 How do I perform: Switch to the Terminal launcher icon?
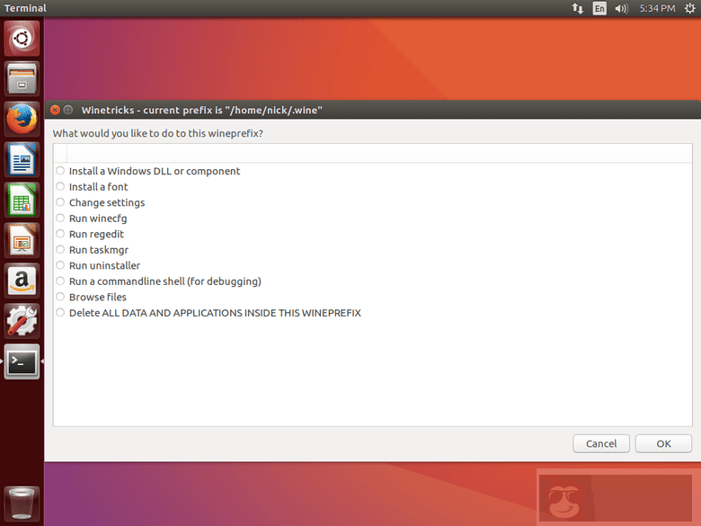click(22, 361)
